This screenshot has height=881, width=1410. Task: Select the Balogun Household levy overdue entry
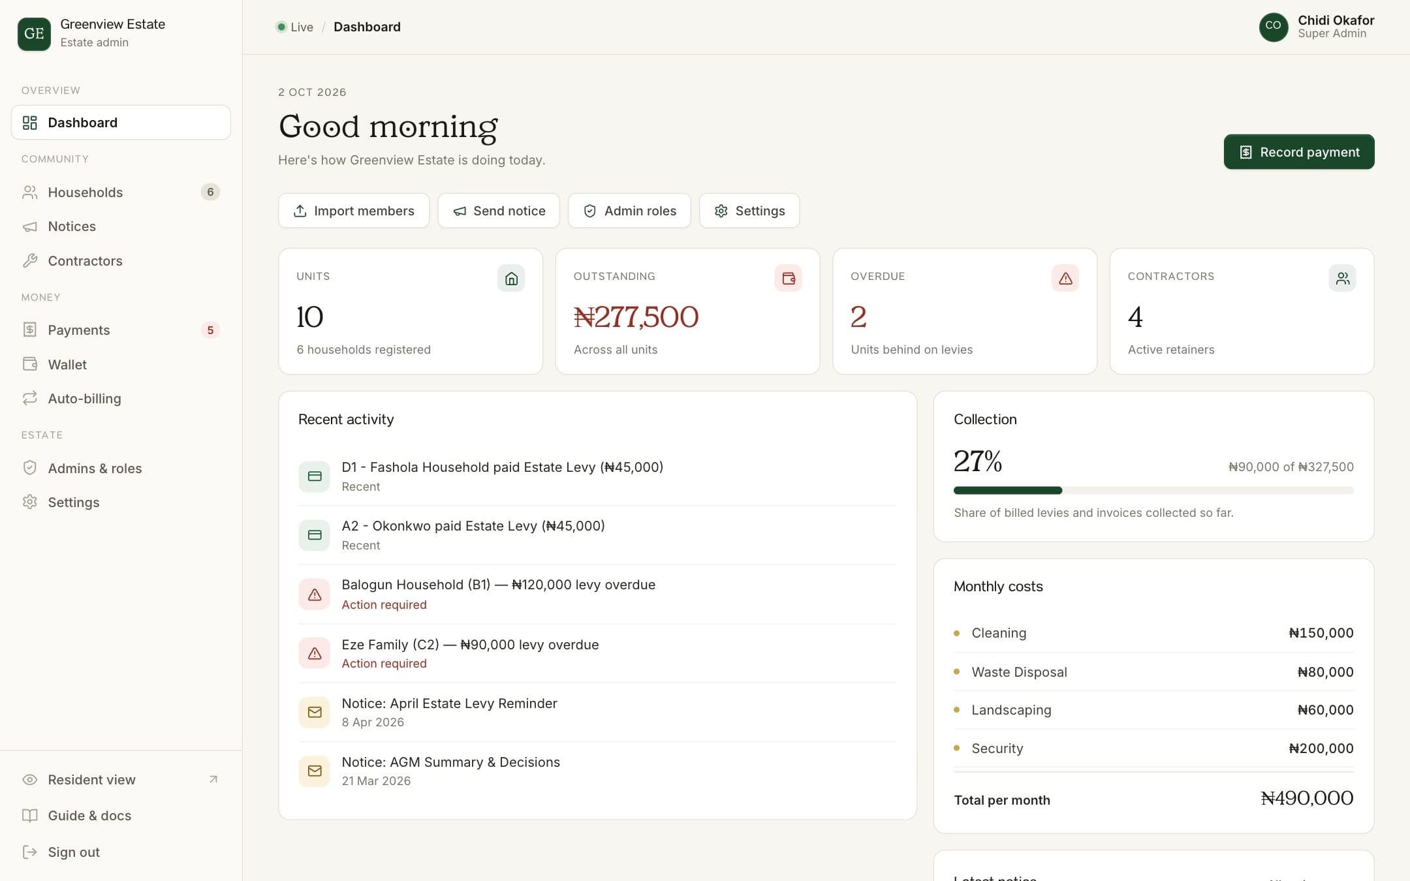coord(597,595)
